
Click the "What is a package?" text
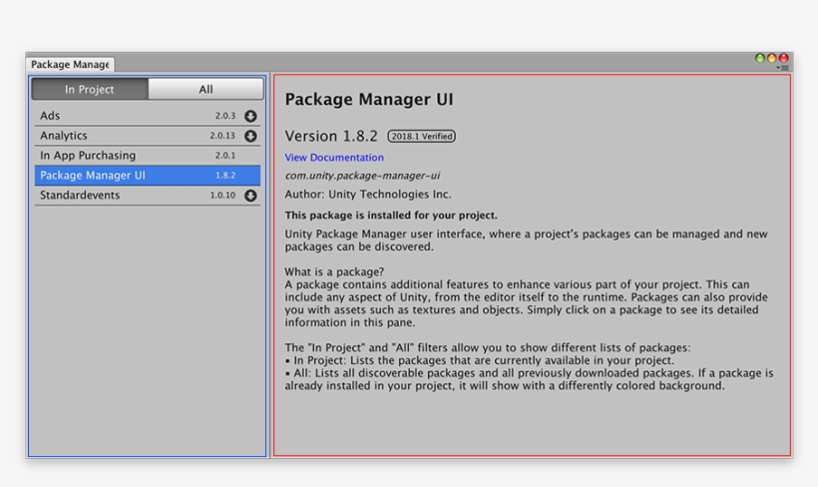point(334,272)
